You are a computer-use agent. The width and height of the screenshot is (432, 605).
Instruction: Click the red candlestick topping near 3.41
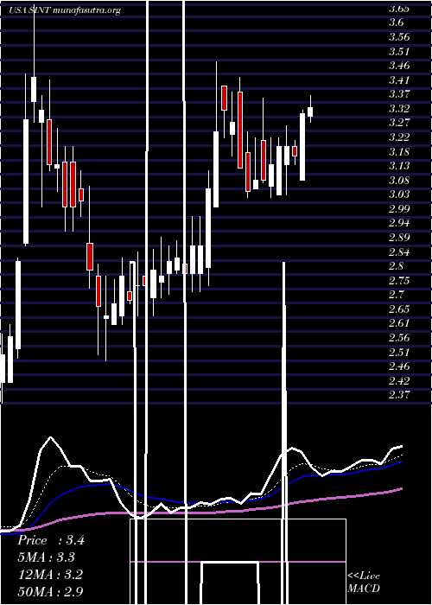click(224, 98)
